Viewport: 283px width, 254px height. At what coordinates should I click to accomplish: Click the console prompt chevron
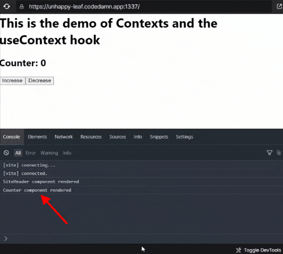[x=6, y=239]
